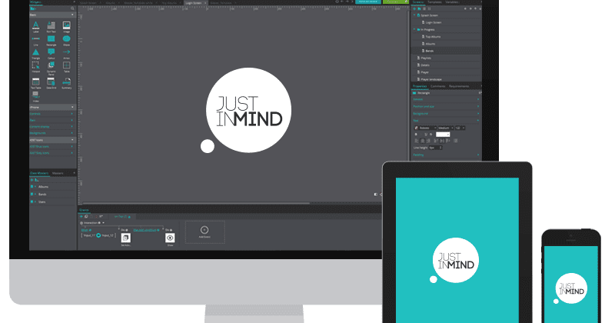The width and height of the screenshot is (615, 323).
Task: Switch to the Requirements tab
Action: tap(459, 86)
